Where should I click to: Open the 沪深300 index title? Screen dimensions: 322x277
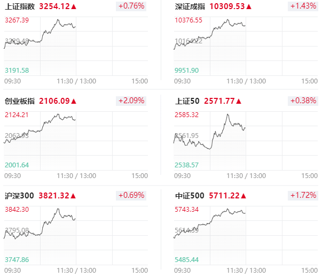coord(19,196)
